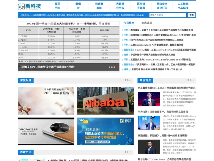Open OPPO亮相2024年中国联通合作伙伴大会 article
The width and height of the screenshot is (214, 161).
pyautogui.click(x=157, y=40)
